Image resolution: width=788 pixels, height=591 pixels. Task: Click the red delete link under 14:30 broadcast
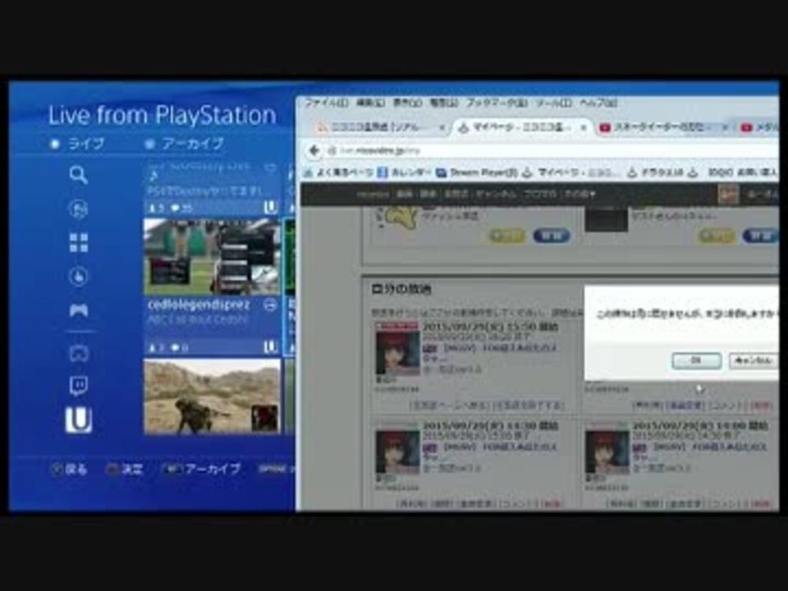(x=552, y=503)
